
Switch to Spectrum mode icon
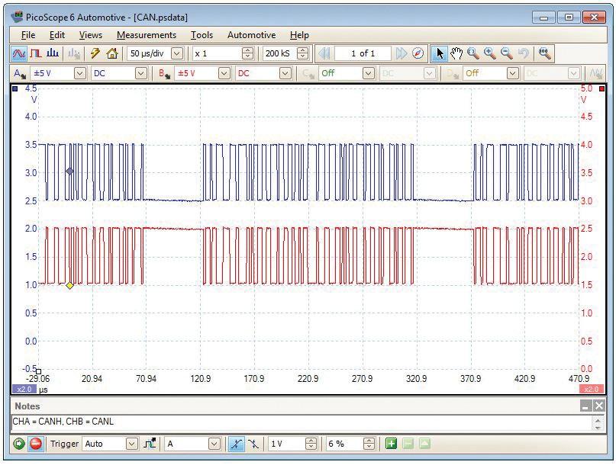coord(53,53)
